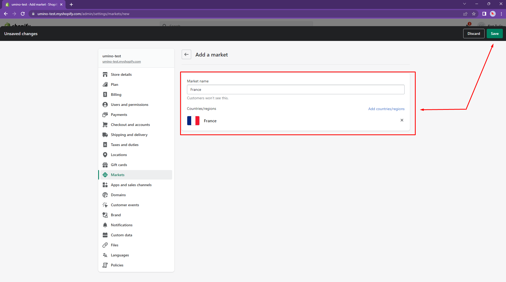This screenshot has width=506, height=282.
Task: Save the new market
Action: click(x=494, y=34)
